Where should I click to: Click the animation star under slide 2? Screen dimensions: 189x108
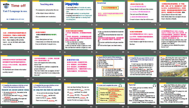pos(33,25)
